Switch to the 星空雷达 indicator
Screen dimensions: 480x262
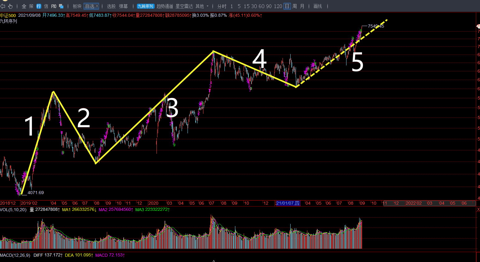point(184,6)
